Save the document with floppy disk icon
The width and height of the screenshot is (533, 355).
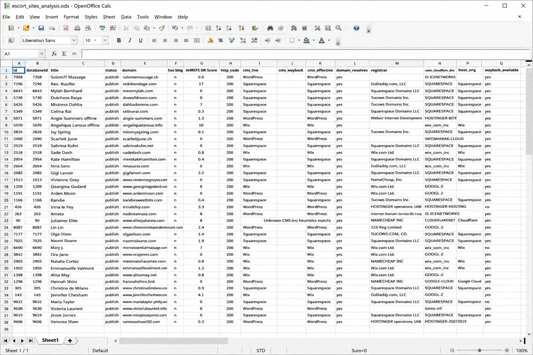(41, 28)
